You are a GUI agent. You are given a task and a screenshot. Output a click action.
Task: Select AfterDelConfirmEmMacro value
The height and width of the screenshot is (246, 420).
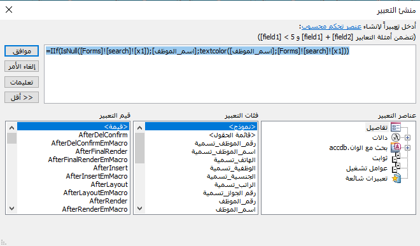point(73,143)
